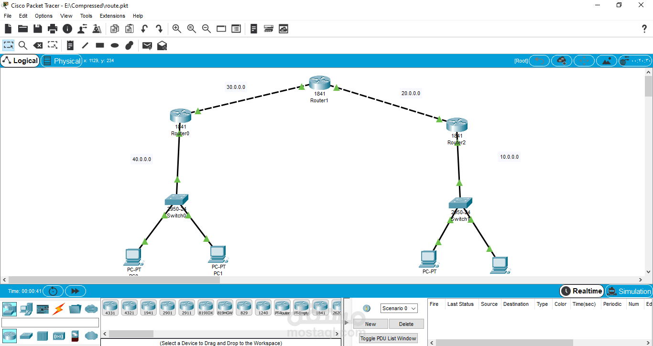Click the Delete scenario button
Image resolution: width=653 pixels, height=346 pixels.
pyautogui.click(x=406, y=324)
